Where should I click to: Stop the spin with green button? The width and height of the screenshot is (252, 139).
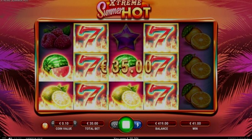coord(126,125)
